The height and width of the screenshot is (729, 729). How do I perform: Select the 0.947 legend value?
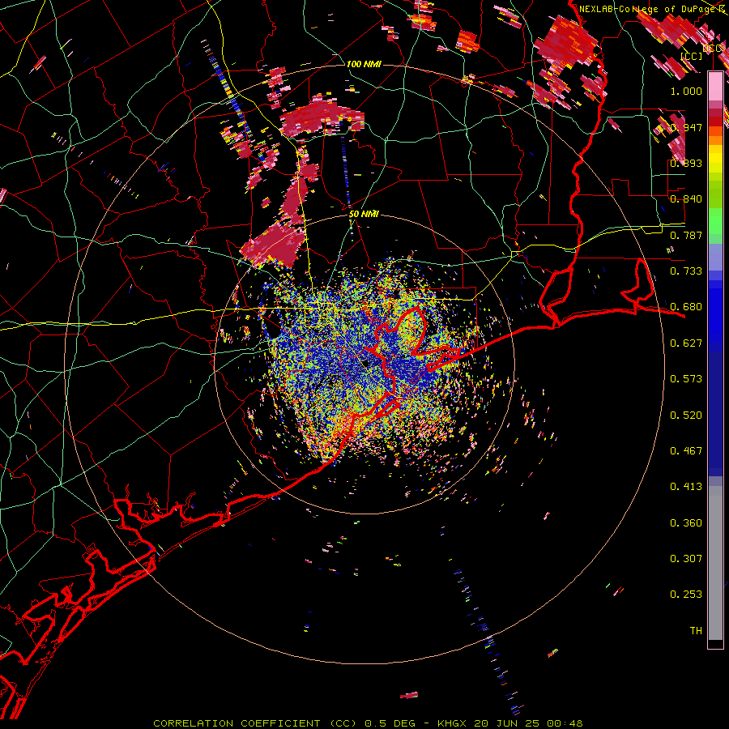pyautogui.click(x=686, y=127)
